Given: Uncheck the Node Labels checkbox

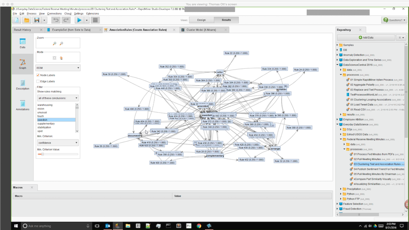Looking at the screenshot, I should [x=38, y=75].
